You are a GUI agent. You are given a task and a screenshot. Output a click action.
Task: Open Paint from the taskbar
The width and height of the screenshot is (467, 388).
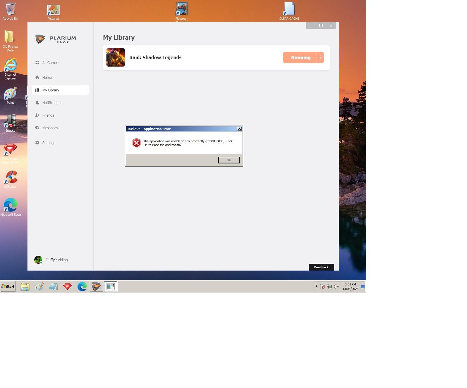[x=39, y=287]
